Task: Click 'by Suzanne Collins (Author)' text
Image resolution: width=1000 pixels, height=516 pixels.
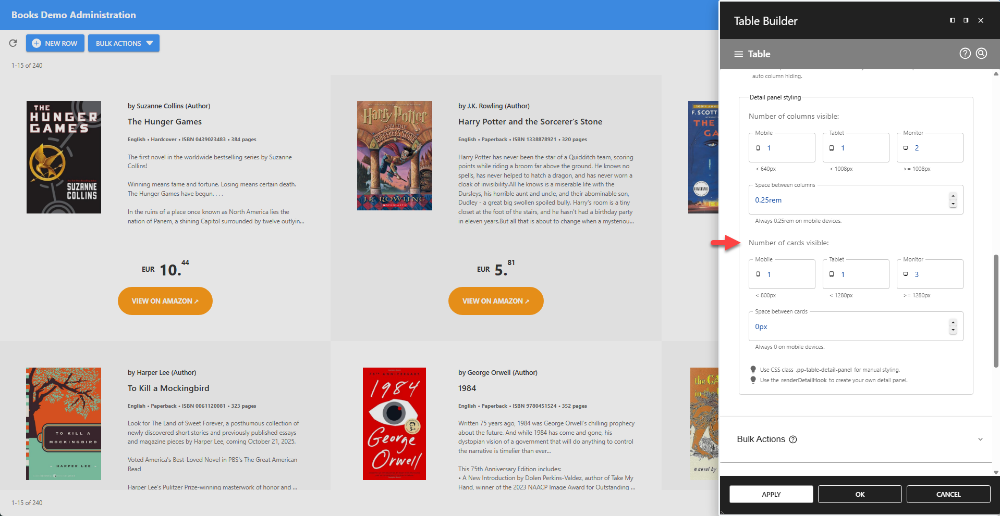Action: point(169,106)
